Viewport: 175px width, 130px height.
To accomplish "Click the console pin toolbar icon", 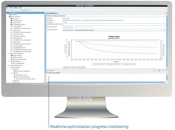I will [157, 71].
